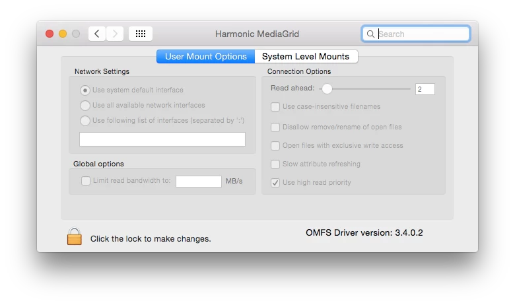Uncheck Use high read priority
515x305 pixels.
[275, 183]
